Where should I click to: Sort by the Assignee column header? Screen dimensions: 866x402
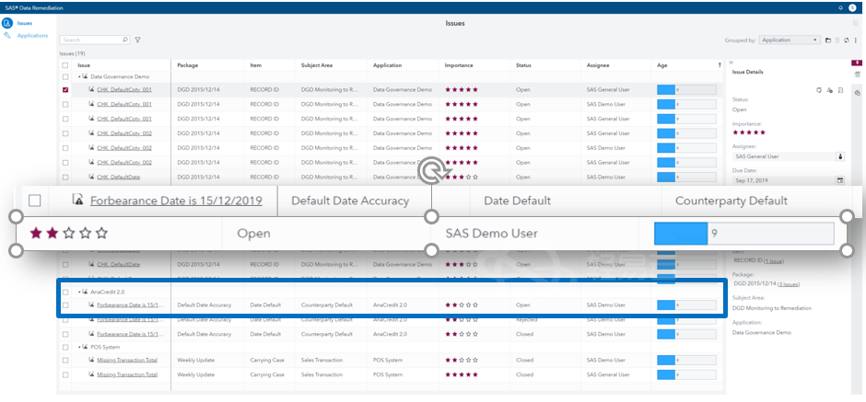[x=598, y=65]
